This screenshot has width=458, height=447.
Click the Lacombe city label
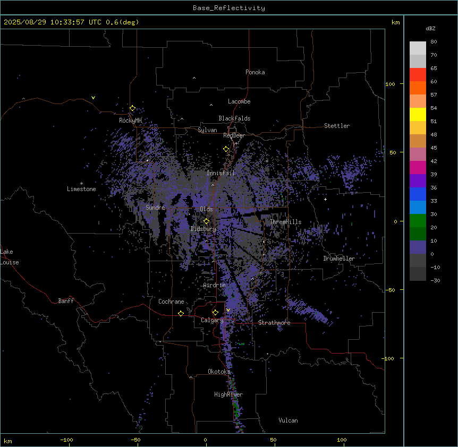239,101
